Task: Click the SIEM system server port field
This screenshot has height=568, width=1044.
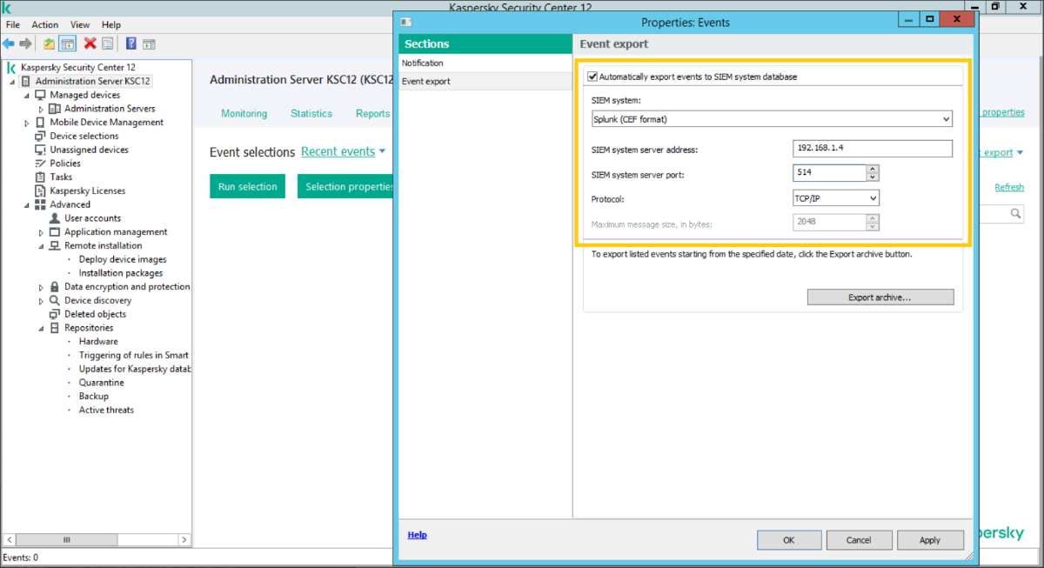Action: click(x=829, y=173)
